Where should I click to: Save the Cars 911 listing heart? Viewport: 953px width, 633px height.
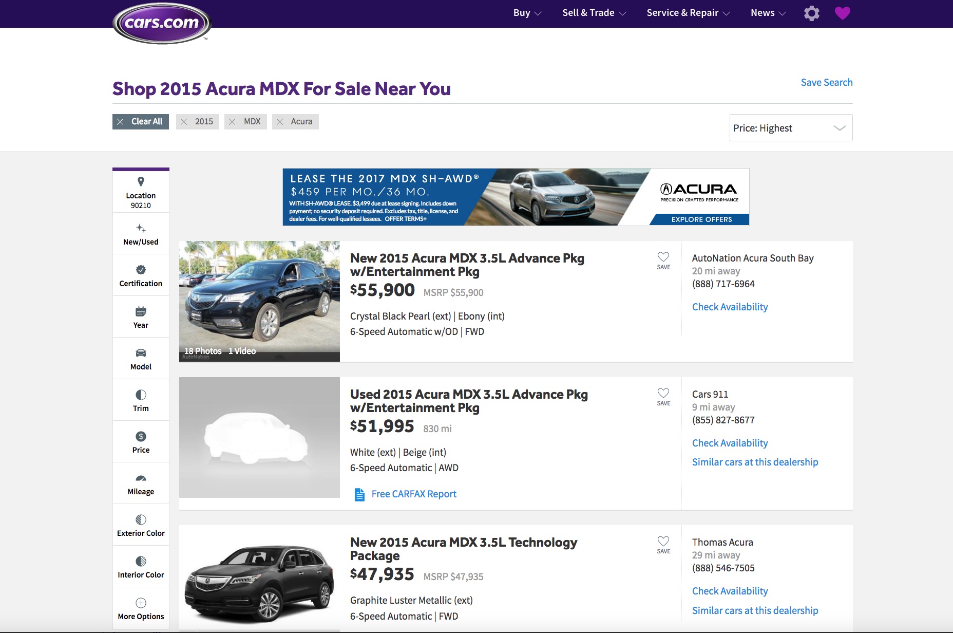point(663,397)
